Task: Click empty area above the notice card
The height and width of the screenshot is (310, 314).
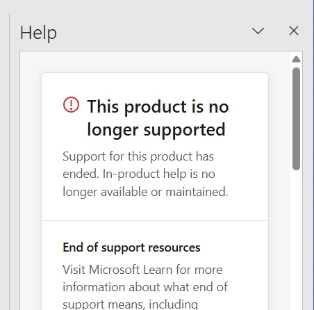Action: tap(155, 62)
